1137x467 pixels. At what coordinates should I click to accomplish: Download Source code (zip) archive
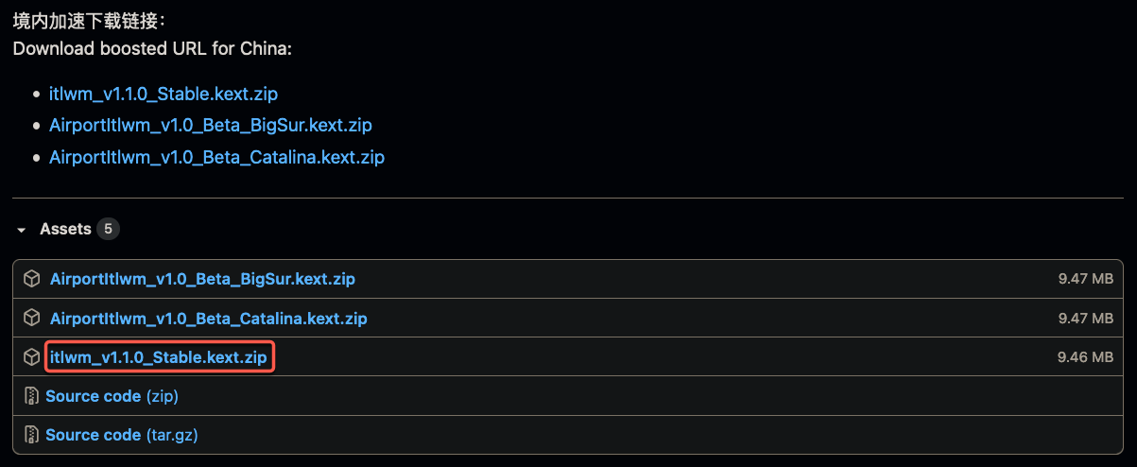click(112, 396)
